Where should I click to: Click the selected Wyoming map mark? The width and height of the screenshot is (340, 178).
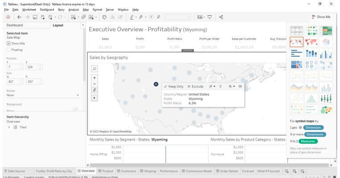point(156,84)
